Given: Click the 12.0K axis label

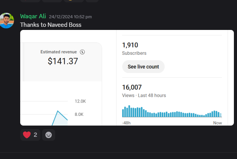Looking at the screenshot, I should [80, 101].
